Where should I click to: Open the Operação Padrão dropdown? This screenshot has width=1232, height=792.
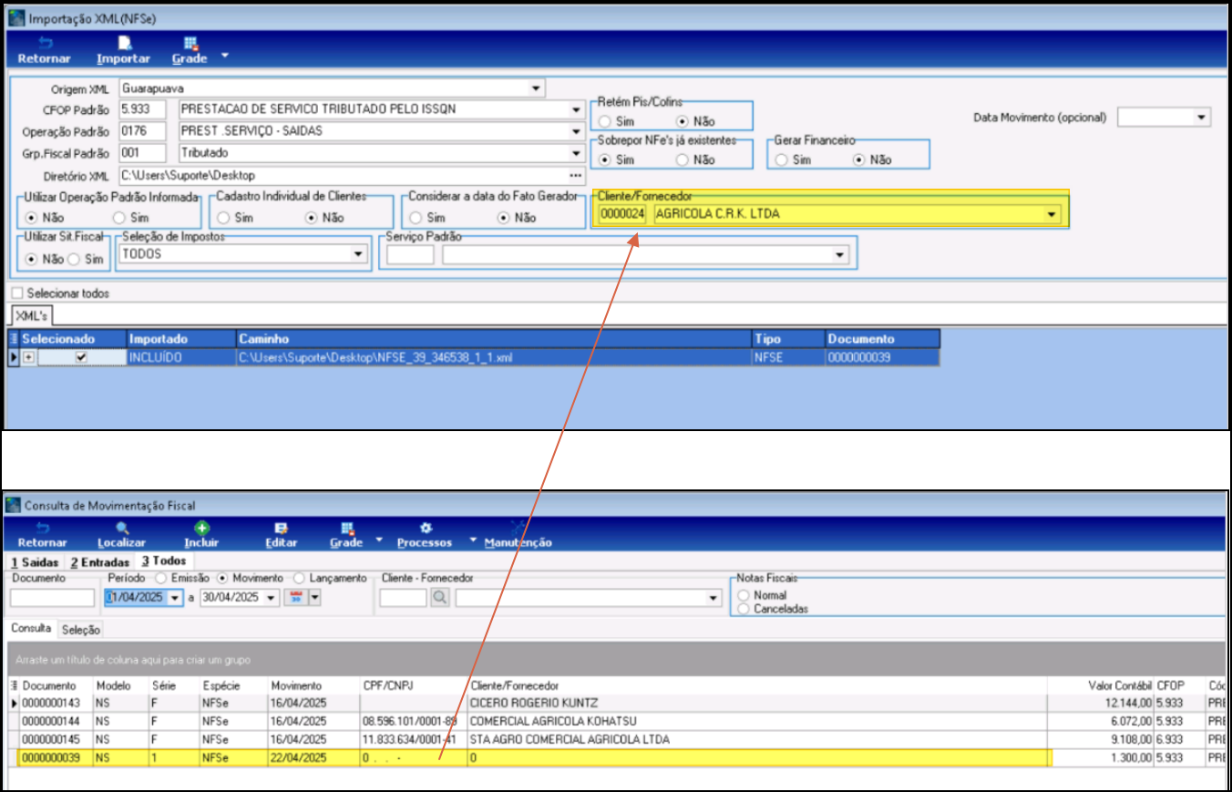(575, 131)
